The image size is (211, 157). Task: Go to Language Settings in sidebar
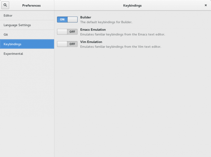[x=17, y=25]
